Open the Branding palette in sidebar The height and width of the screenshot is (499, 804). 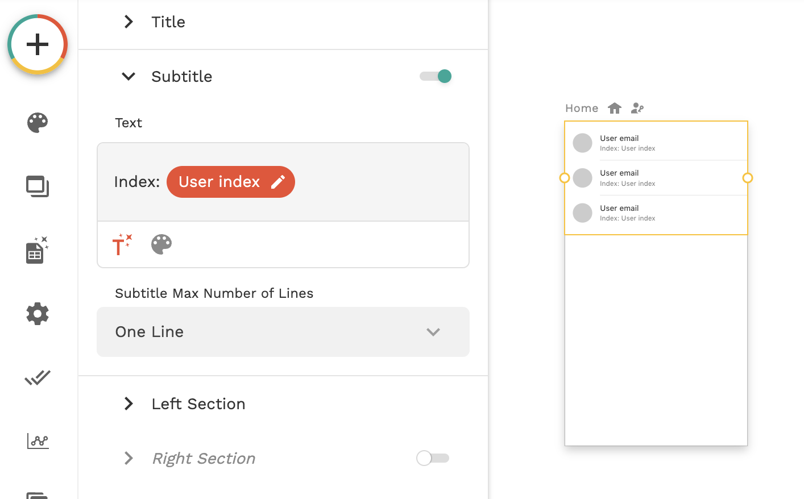click(x=38, y=123)
